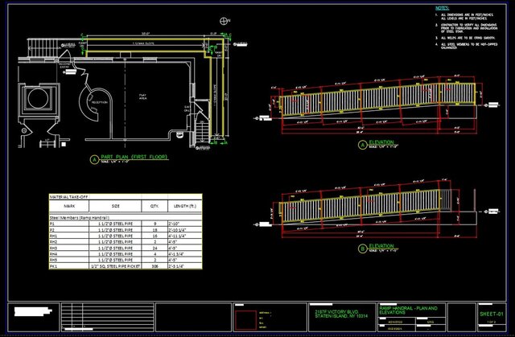Select the circled A marker beside Part Plan

[x=93, y=160]
